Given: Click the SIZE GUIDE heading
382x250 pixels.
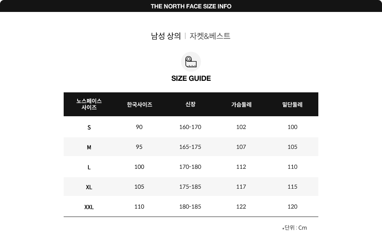Looking at the screenshot, I should pyautogui.click(x=191, y=78).
